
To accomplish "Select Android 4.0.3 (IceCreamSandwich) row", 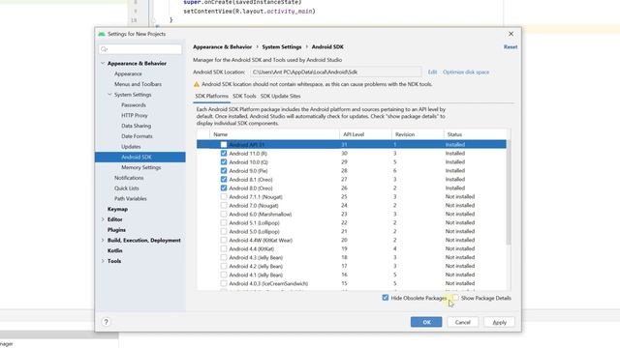I will pyautogui.click(x=351, y=283).
